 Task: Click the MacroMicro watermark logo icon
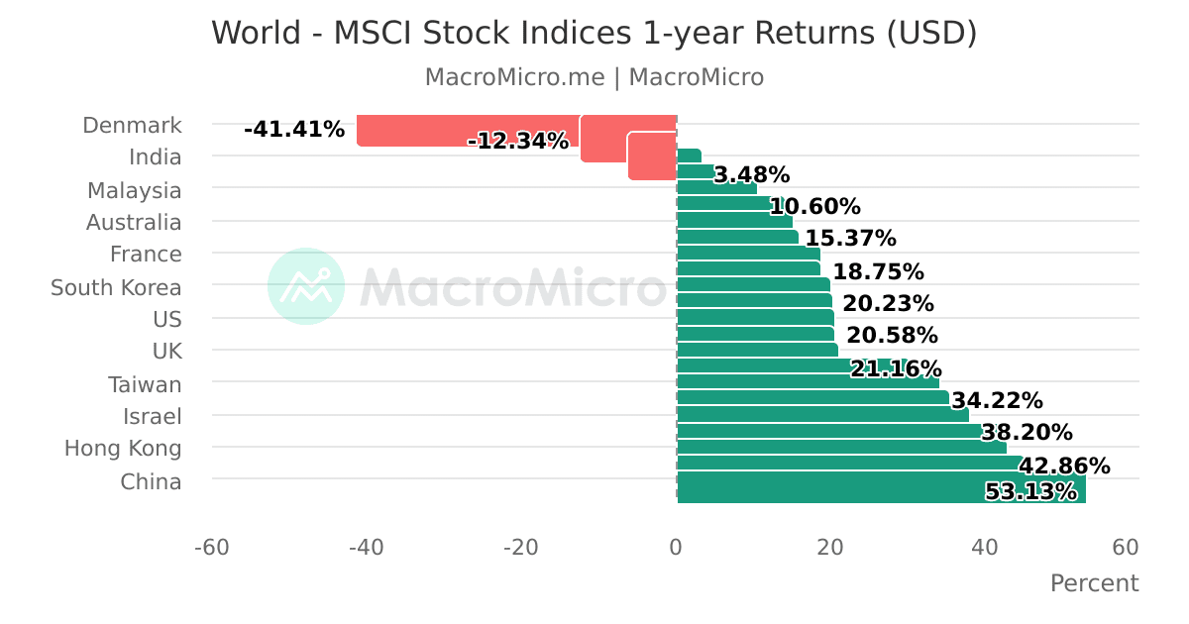[306, 286]
